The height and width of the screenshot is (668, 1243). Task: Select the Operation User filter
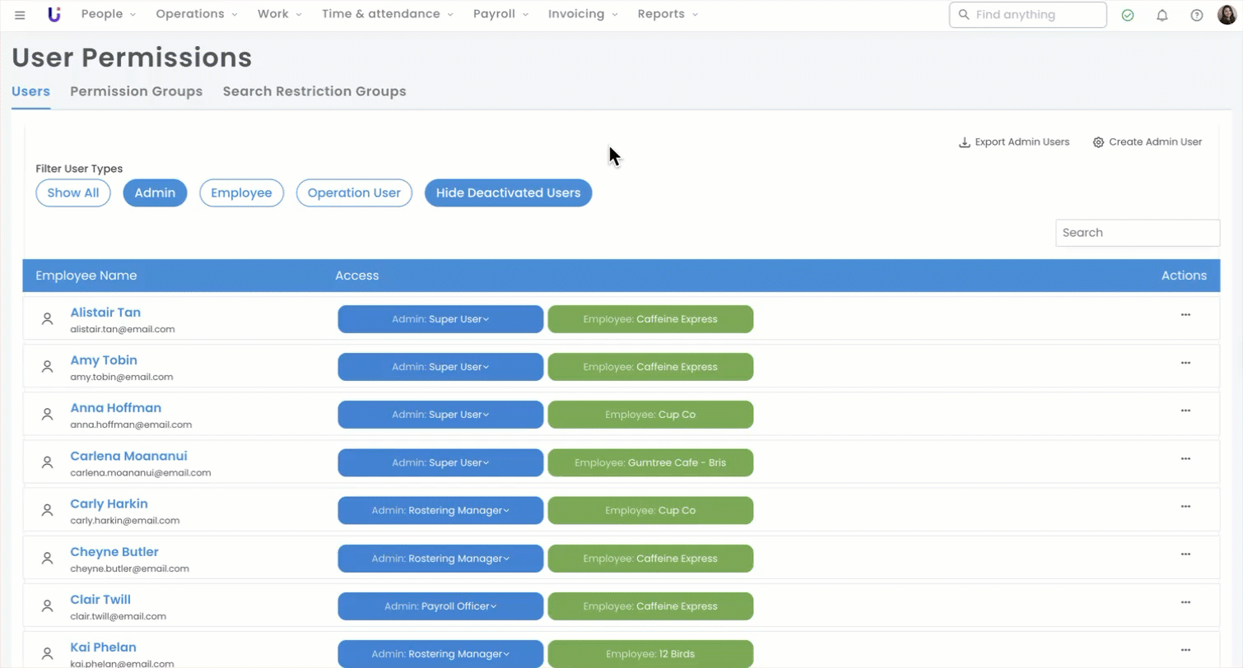coord(354,193)
